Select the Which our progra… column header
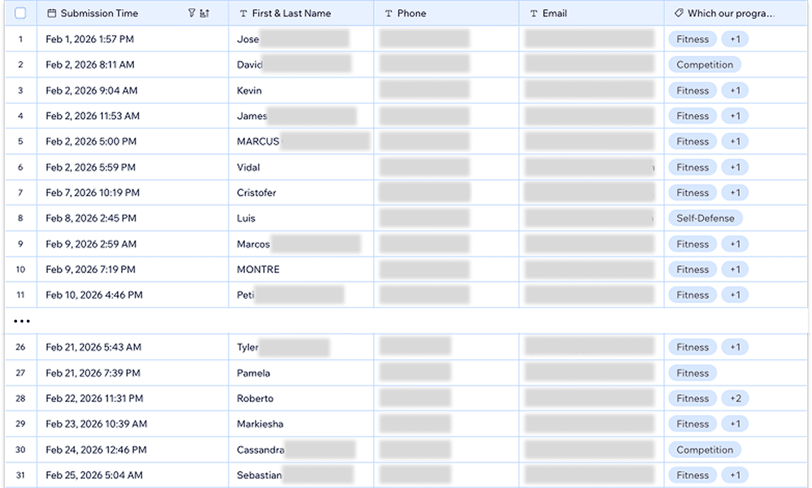 (x=737, y=13)
